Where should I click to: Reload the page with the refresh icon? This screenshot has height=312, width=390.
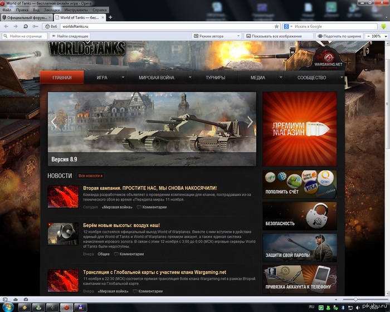pyautogui.click(x=26, y=26)
